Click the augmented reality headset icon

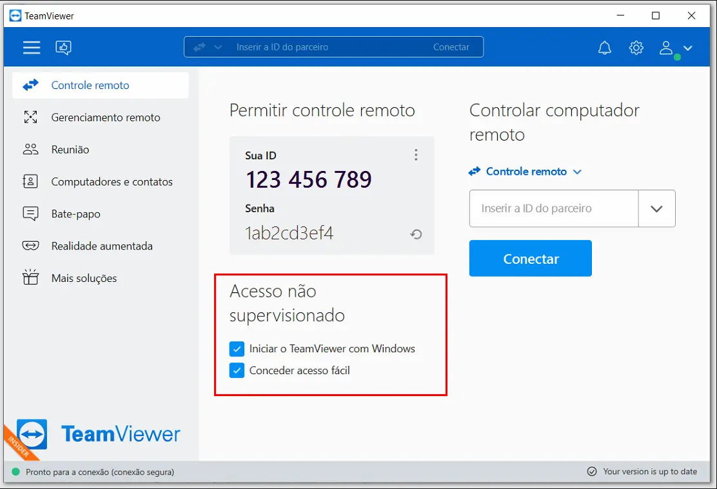click(x=31, y=246)
